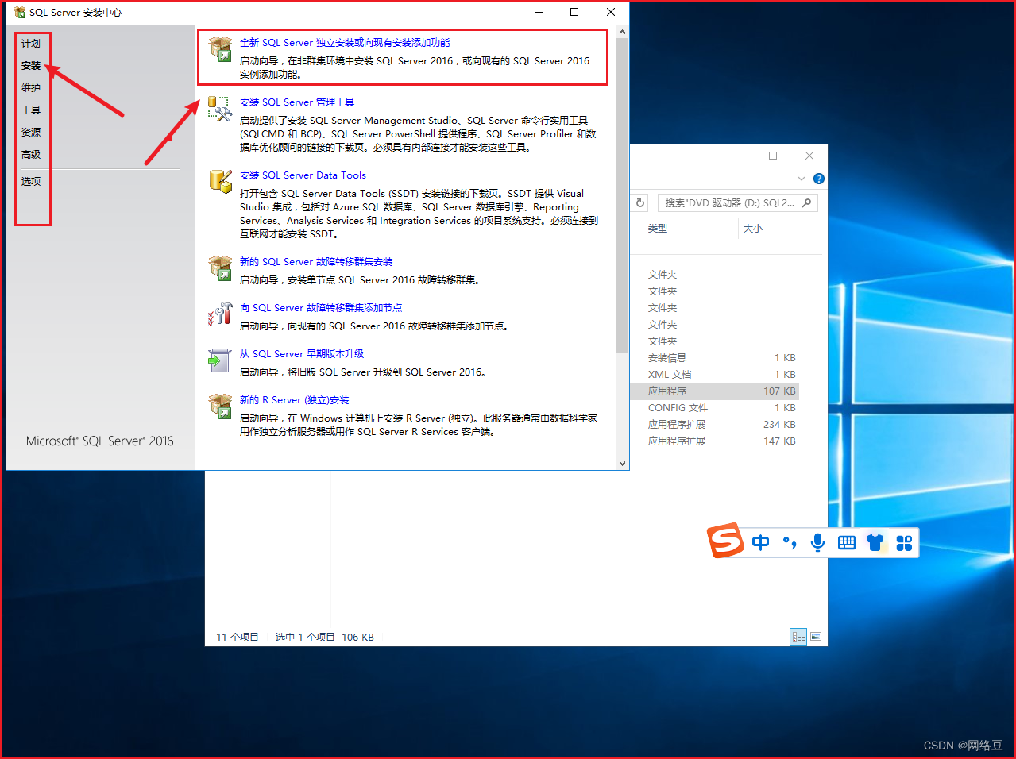Select 安装 in the left sidebar
This screenshot has height=759, width=1016.
pos(31,66)
